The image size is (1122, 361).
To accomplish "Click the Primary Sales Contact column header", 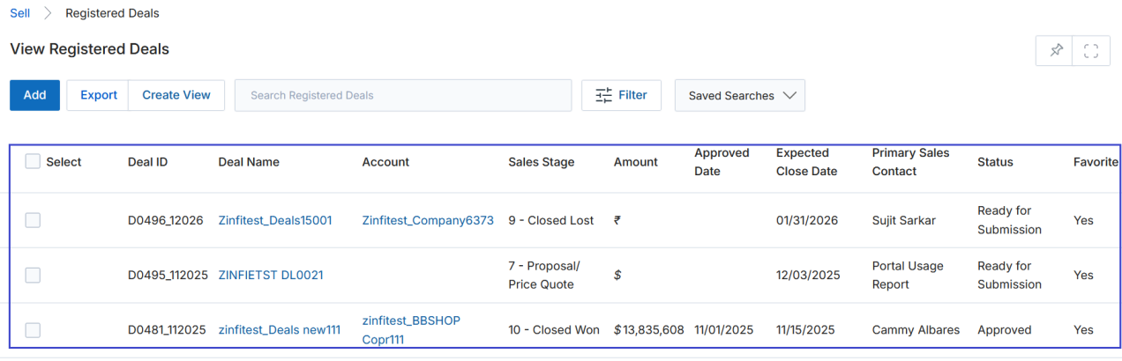I will (x=910, y=162).
